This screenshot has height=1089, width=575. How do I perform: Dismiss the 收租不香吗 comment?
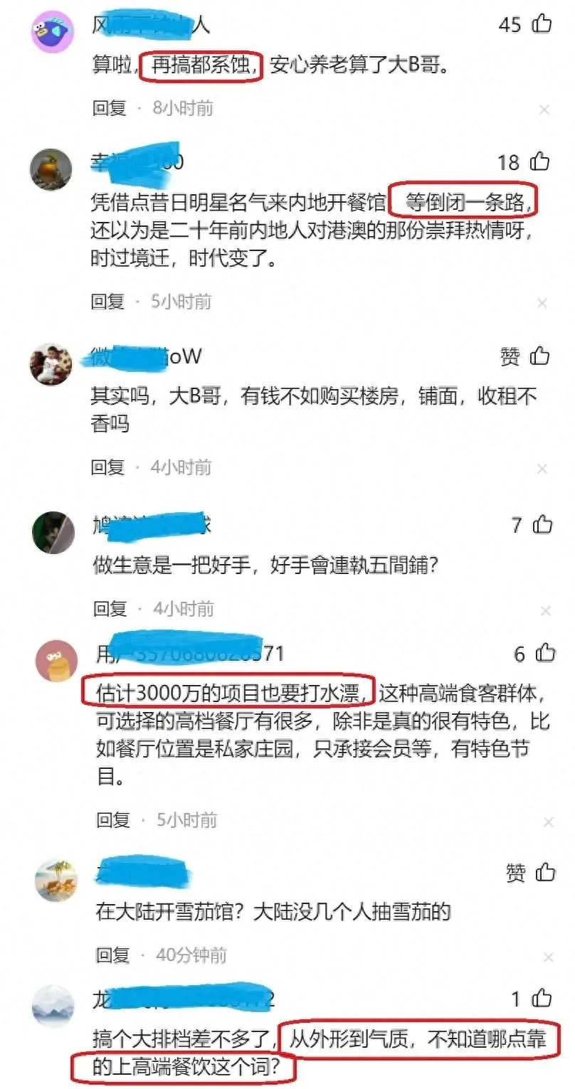click(543, 469)
